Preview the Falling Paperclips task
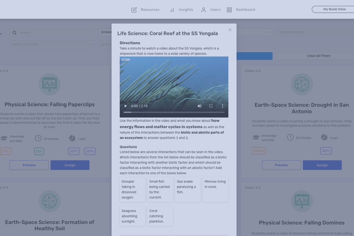Viewport: 354px width, 236px height. coord(29,165)
